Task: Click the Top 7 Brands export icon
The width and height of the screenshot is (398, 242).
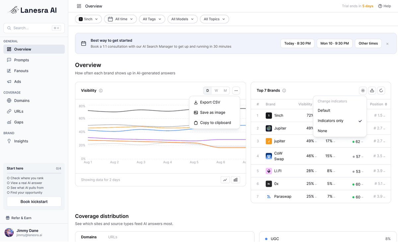Action: (372, 91)
